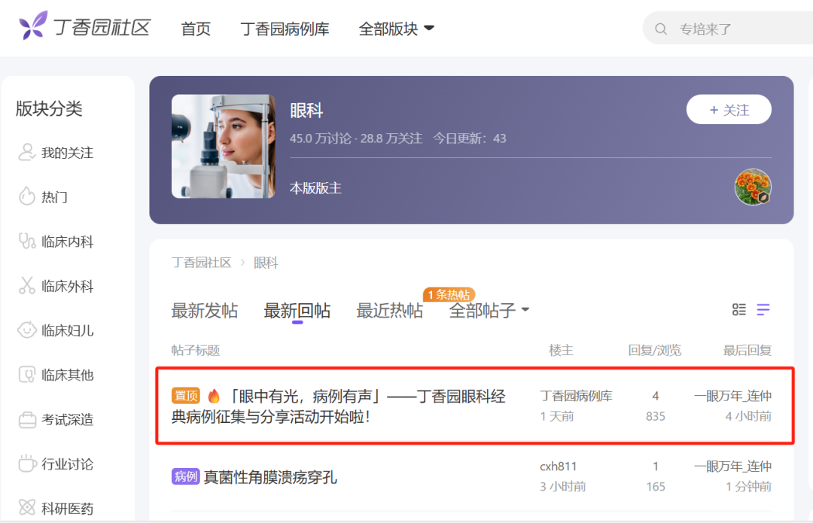Click the search magnifier icon in search bar
The image size is (813, 523).
tap(661, 28)
